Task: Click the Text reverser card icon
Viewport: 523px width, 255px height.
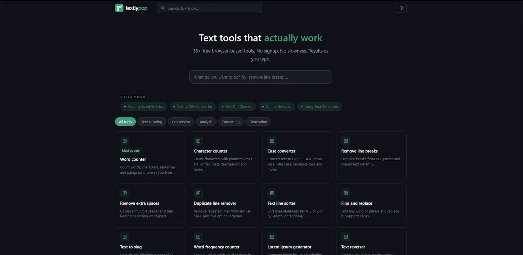Action: pos(346,237)
